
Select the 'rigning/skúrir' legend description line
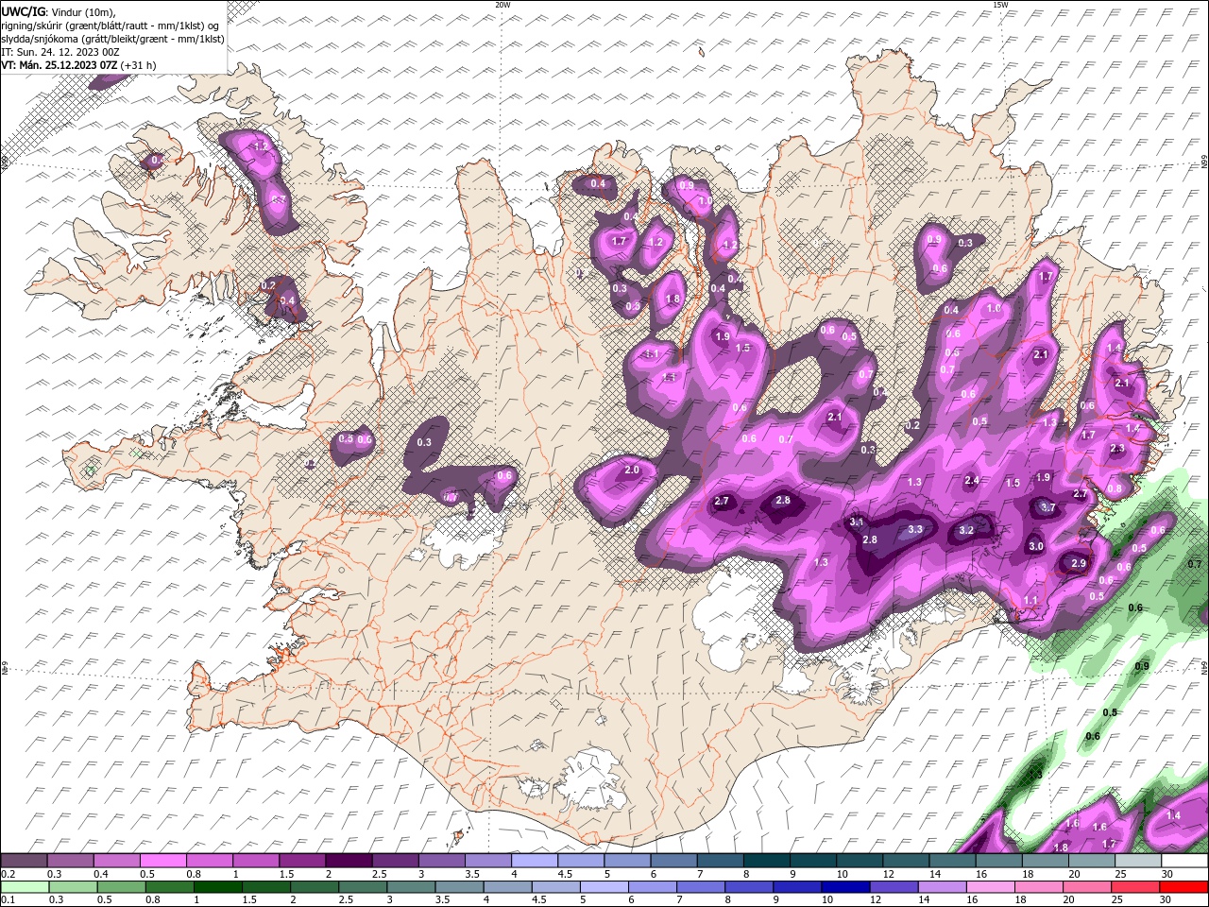[110, 26]
